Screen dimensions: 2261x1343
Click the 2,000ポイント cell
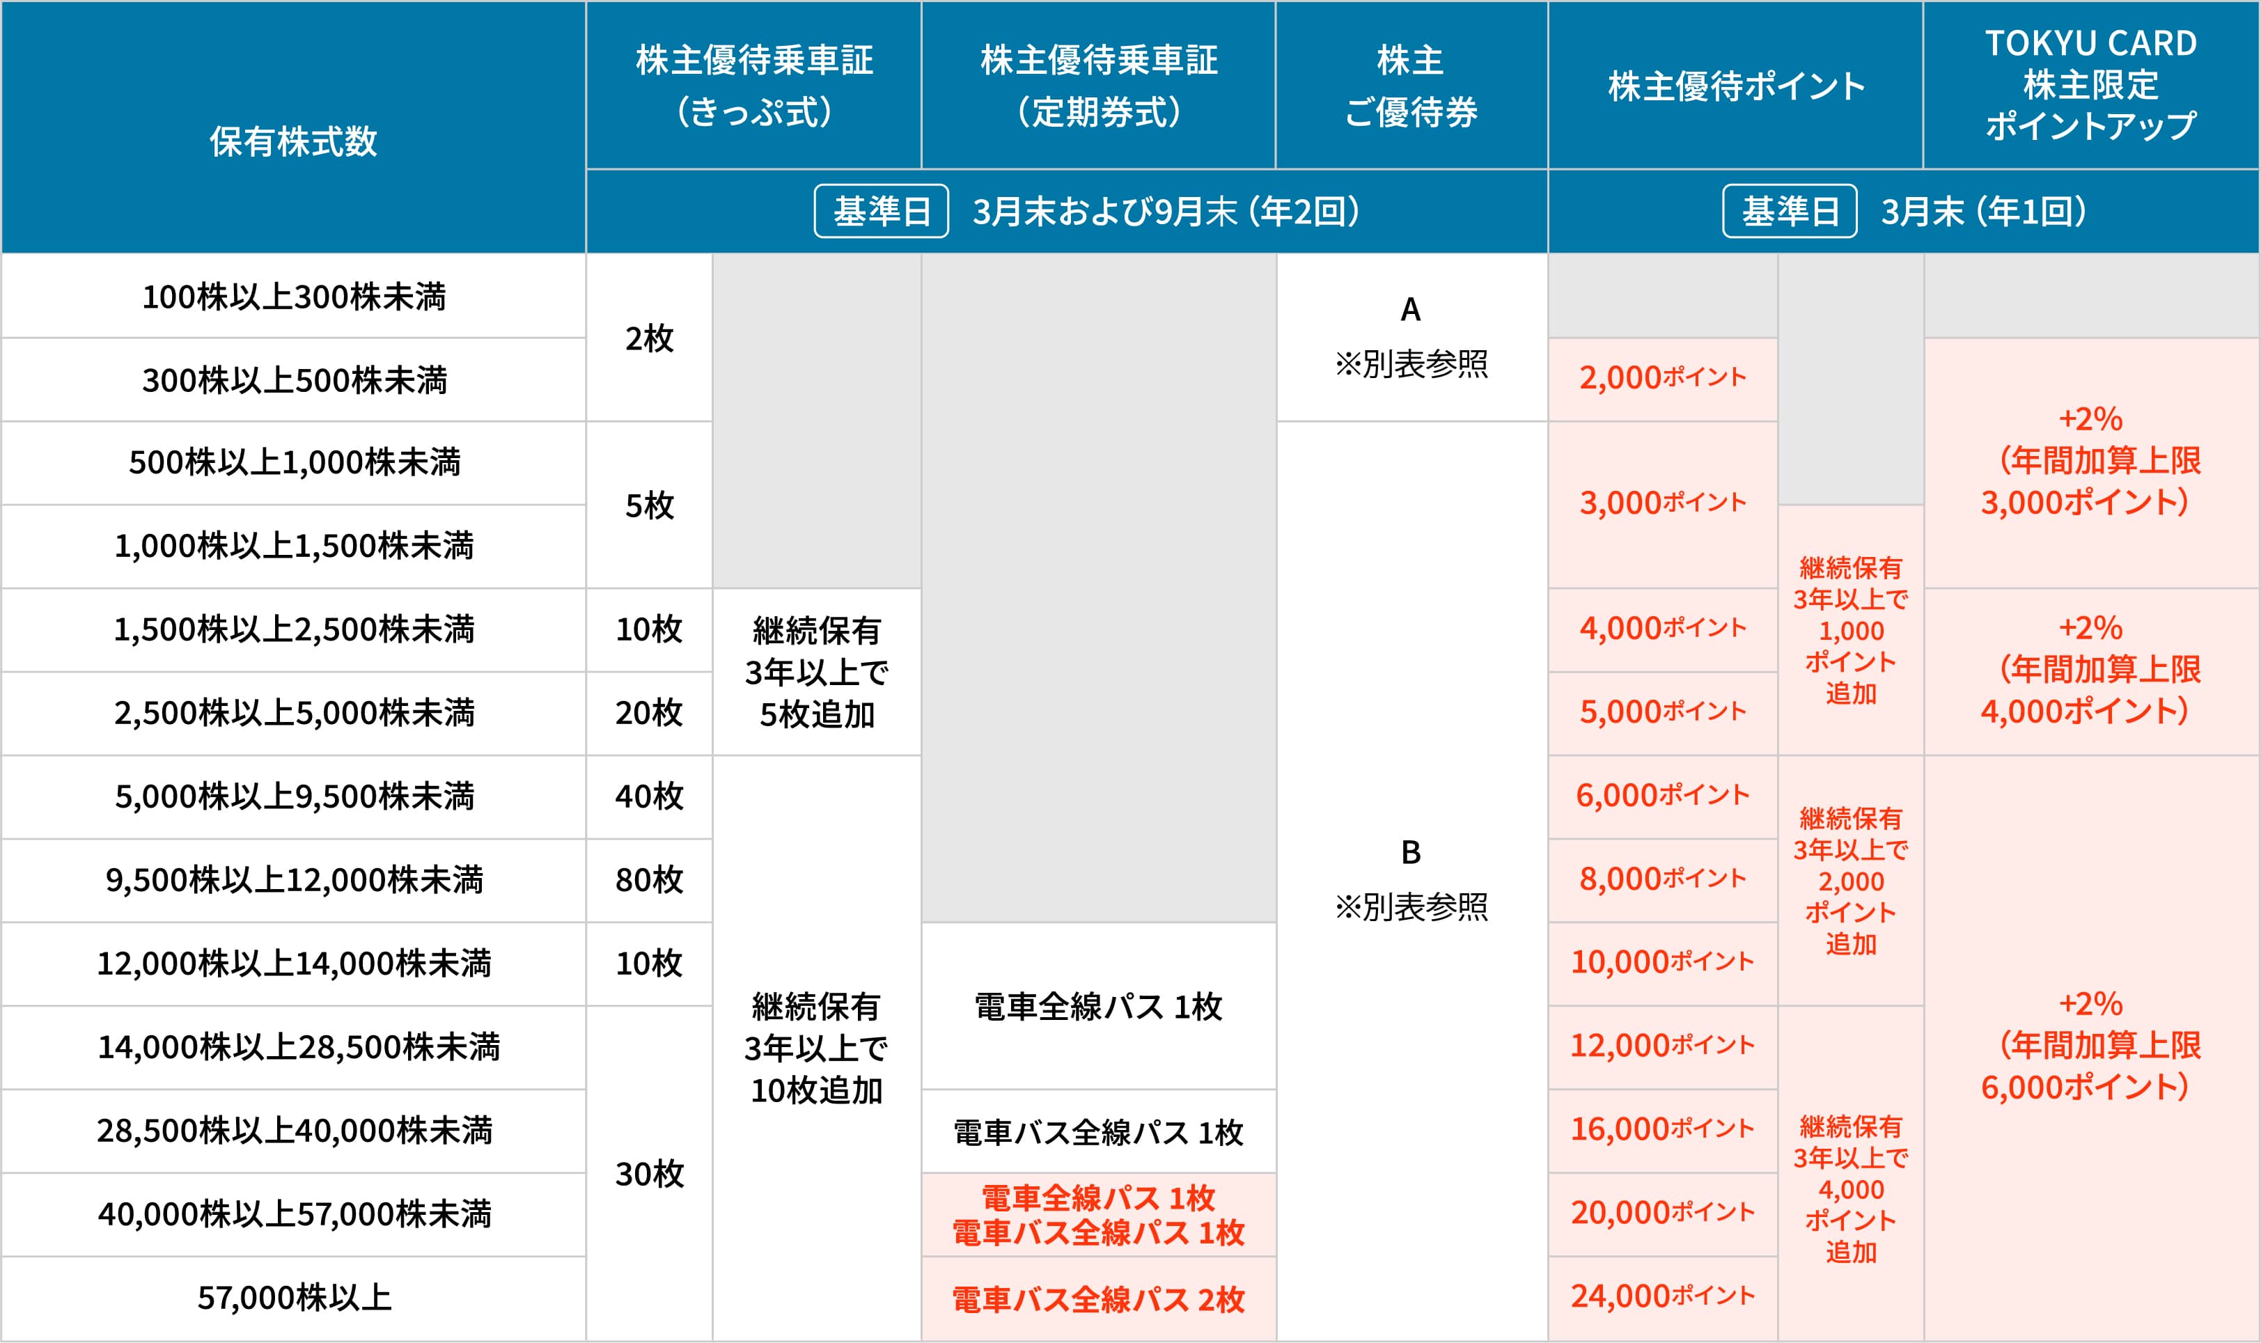tap(1662, 379)
